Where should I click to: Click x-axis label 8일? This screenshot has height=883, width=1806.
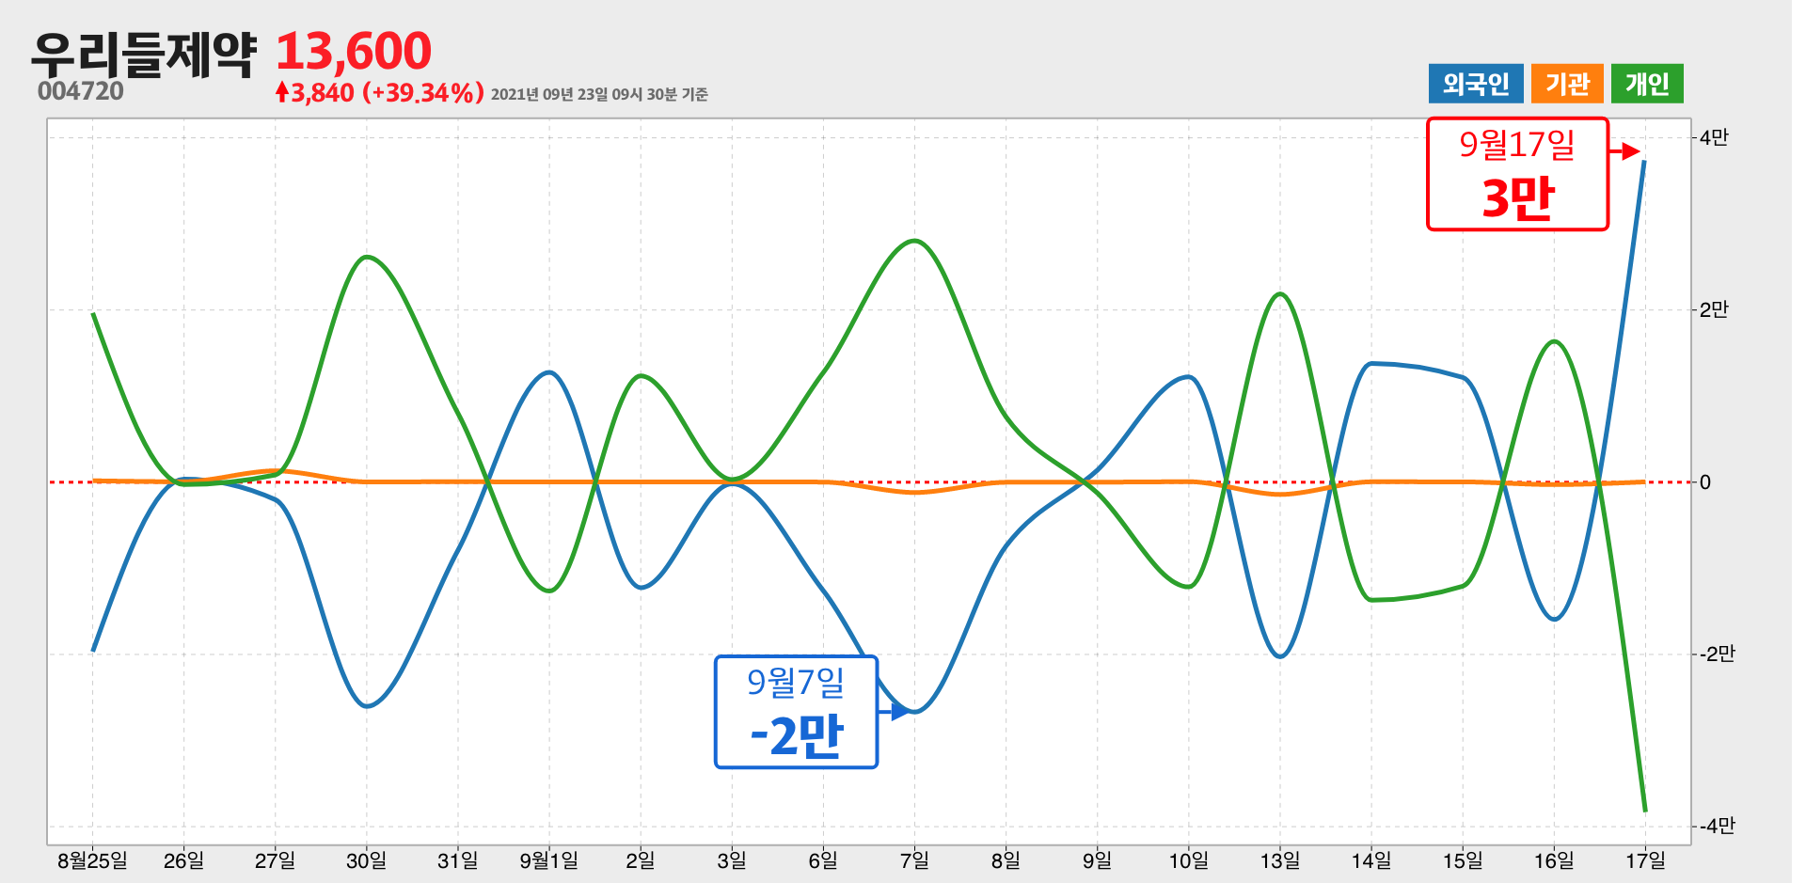click(1006, 860)
